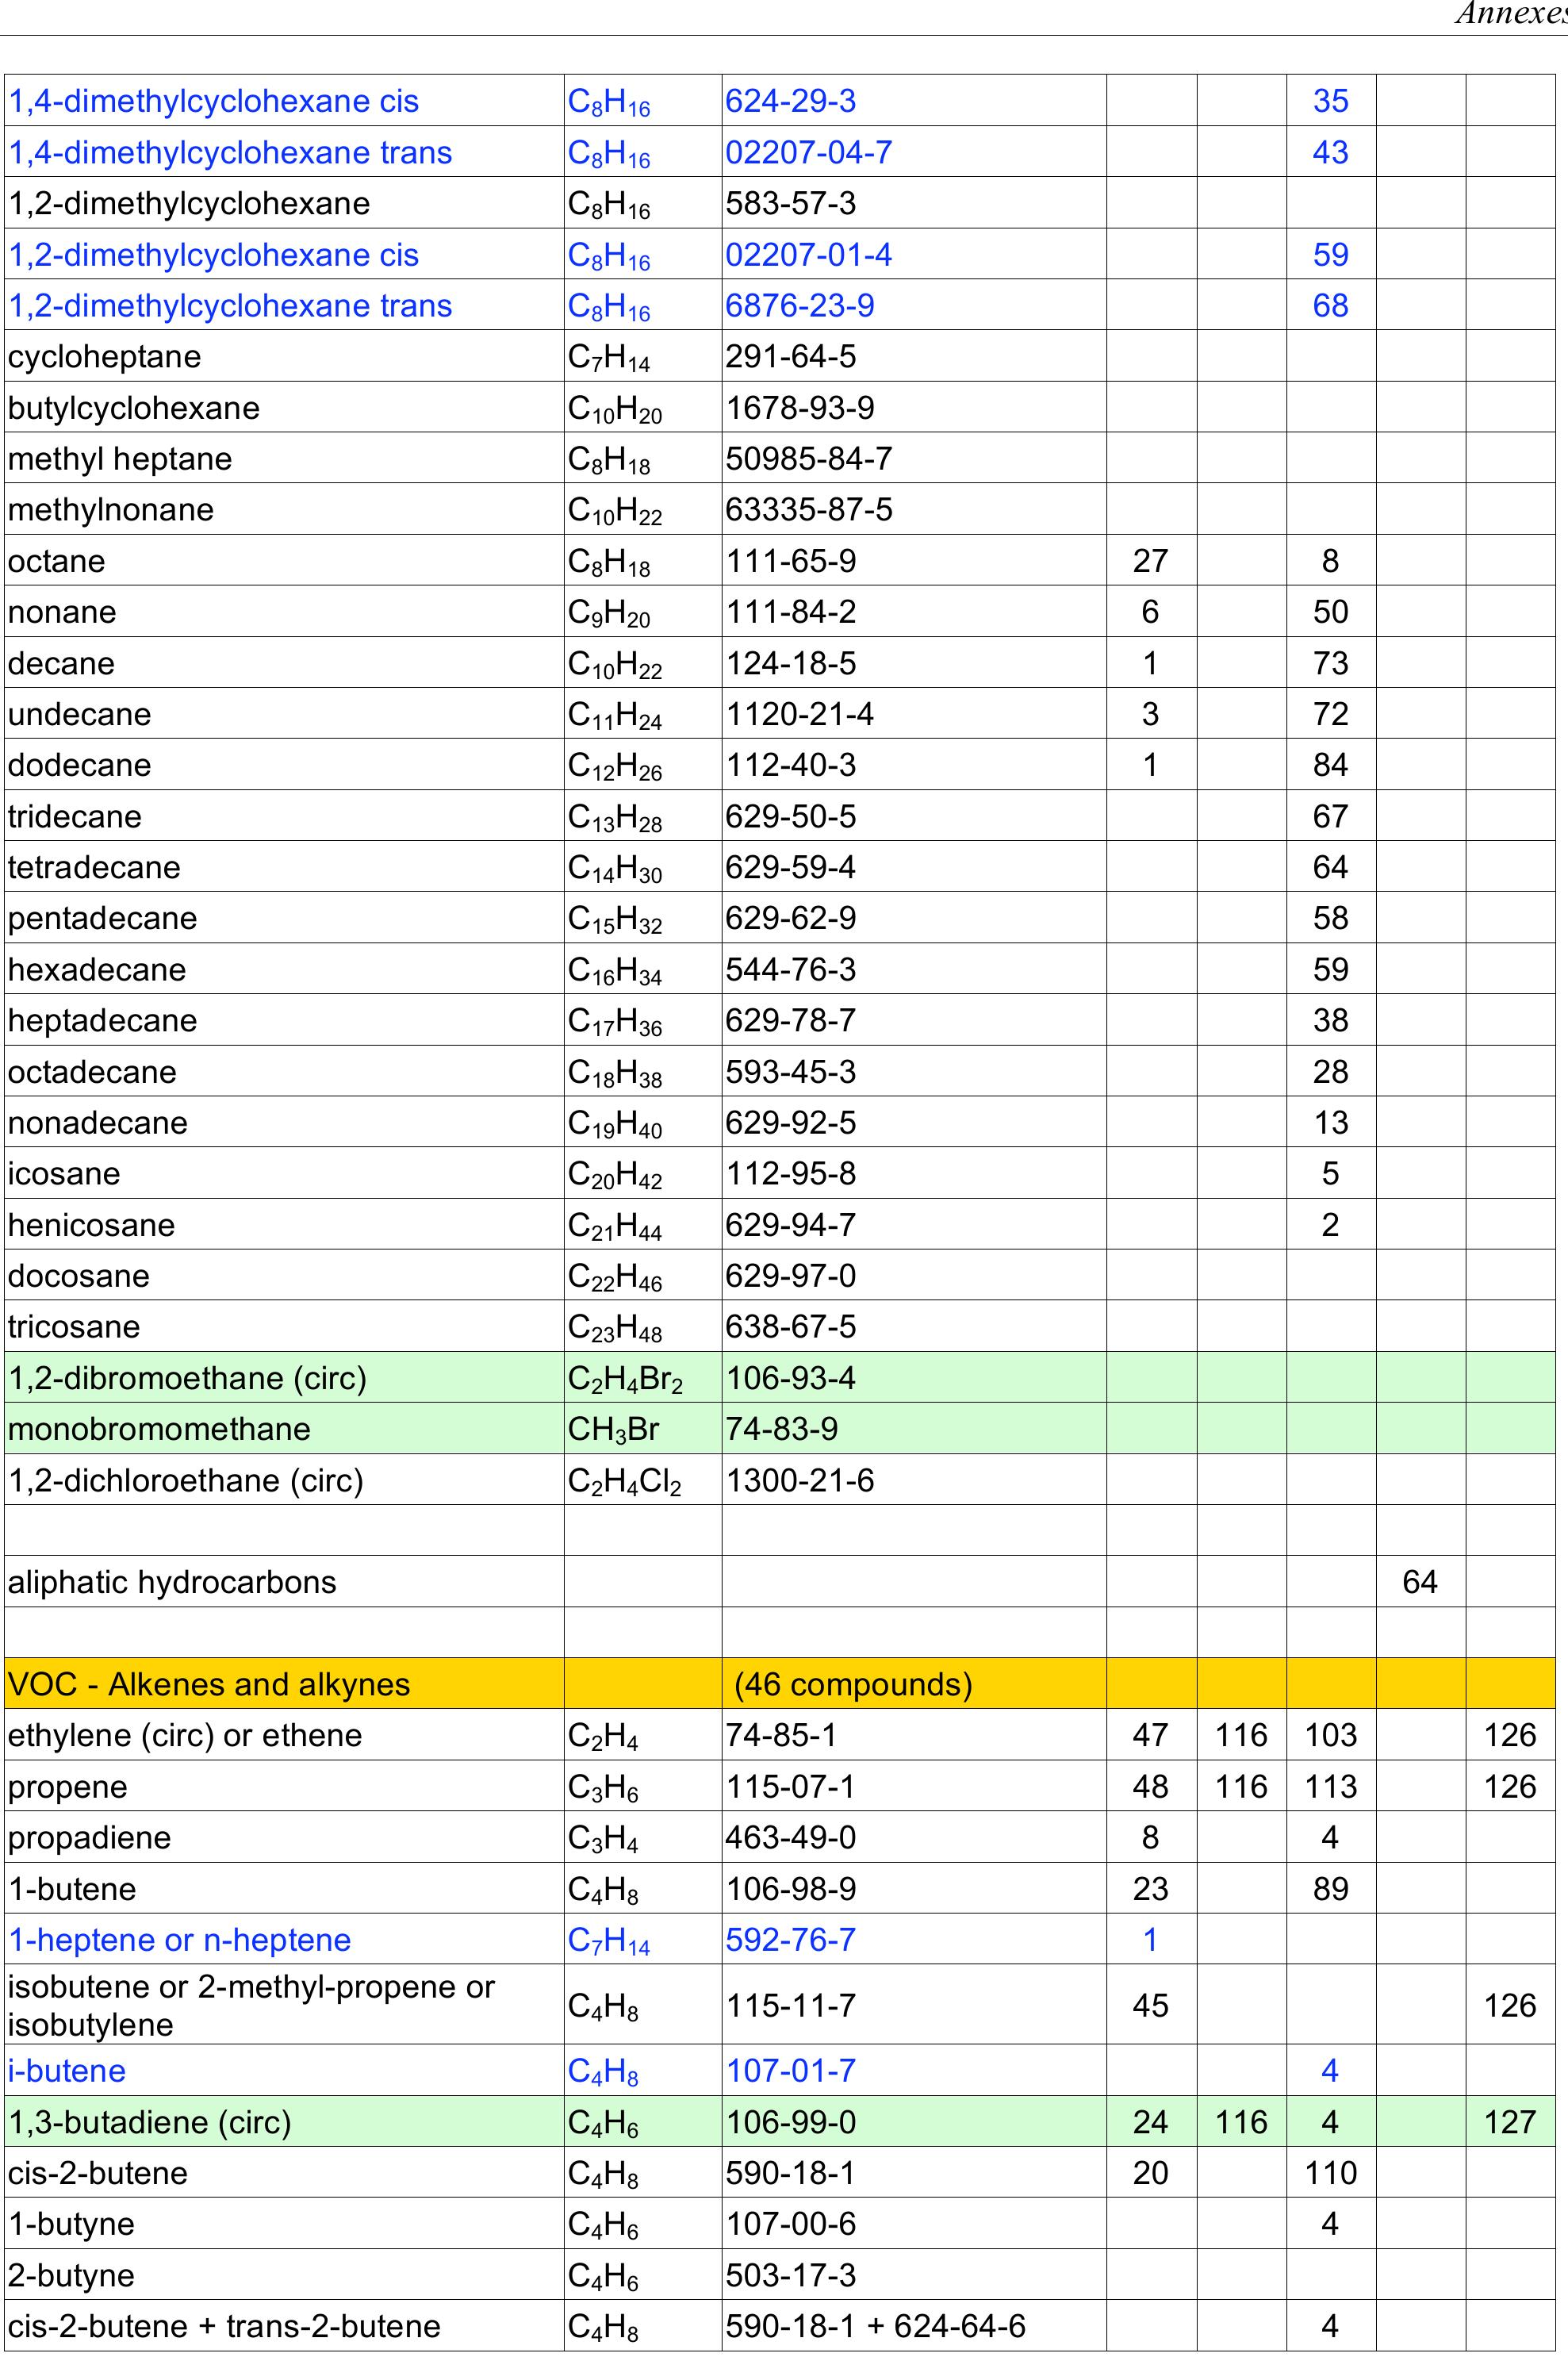Click value 89 in the 1-butene row

pyautogui.click(x=1330, y=1889)
